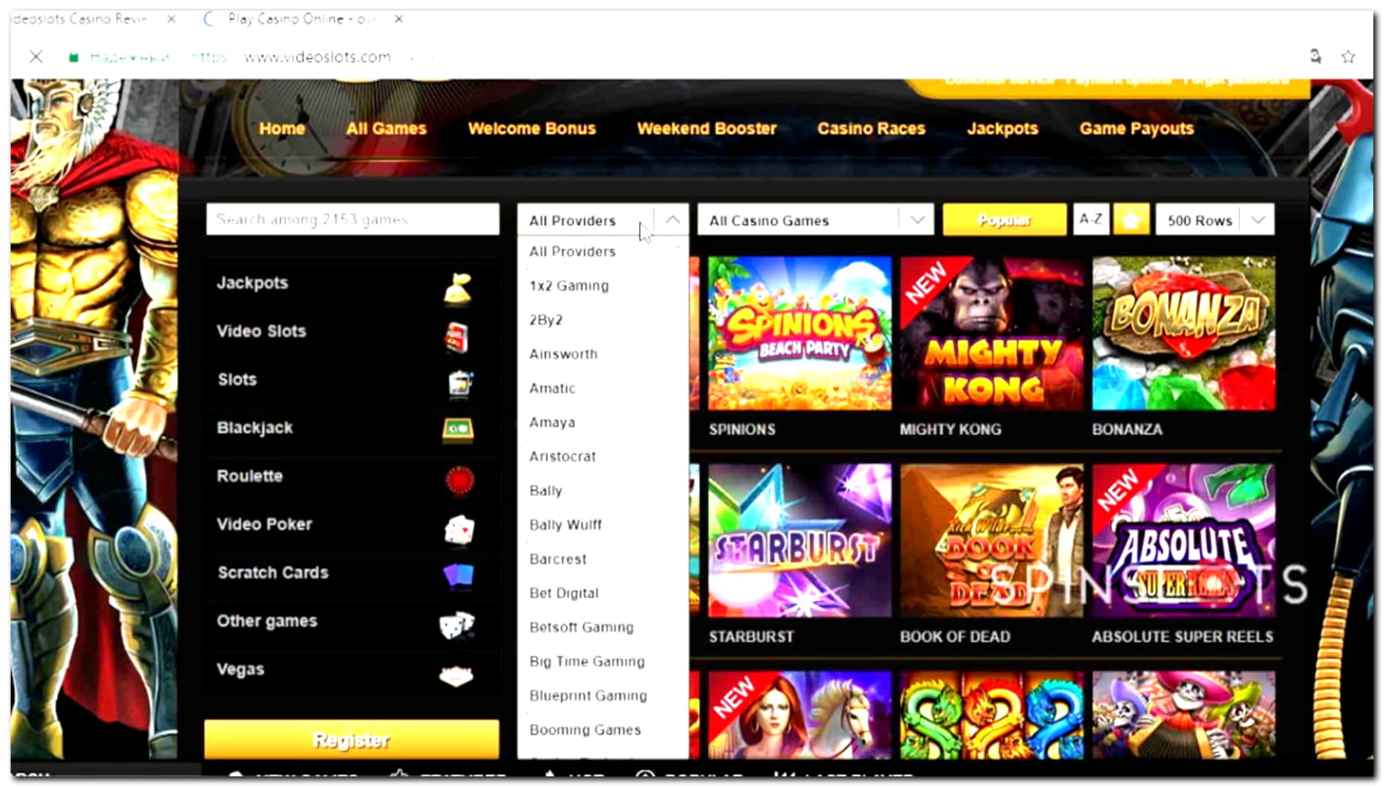Open the Welcome Bonus page
The width and height of the screenshot is (1384, 787).
pyautogui.click(x=532, y=129)
